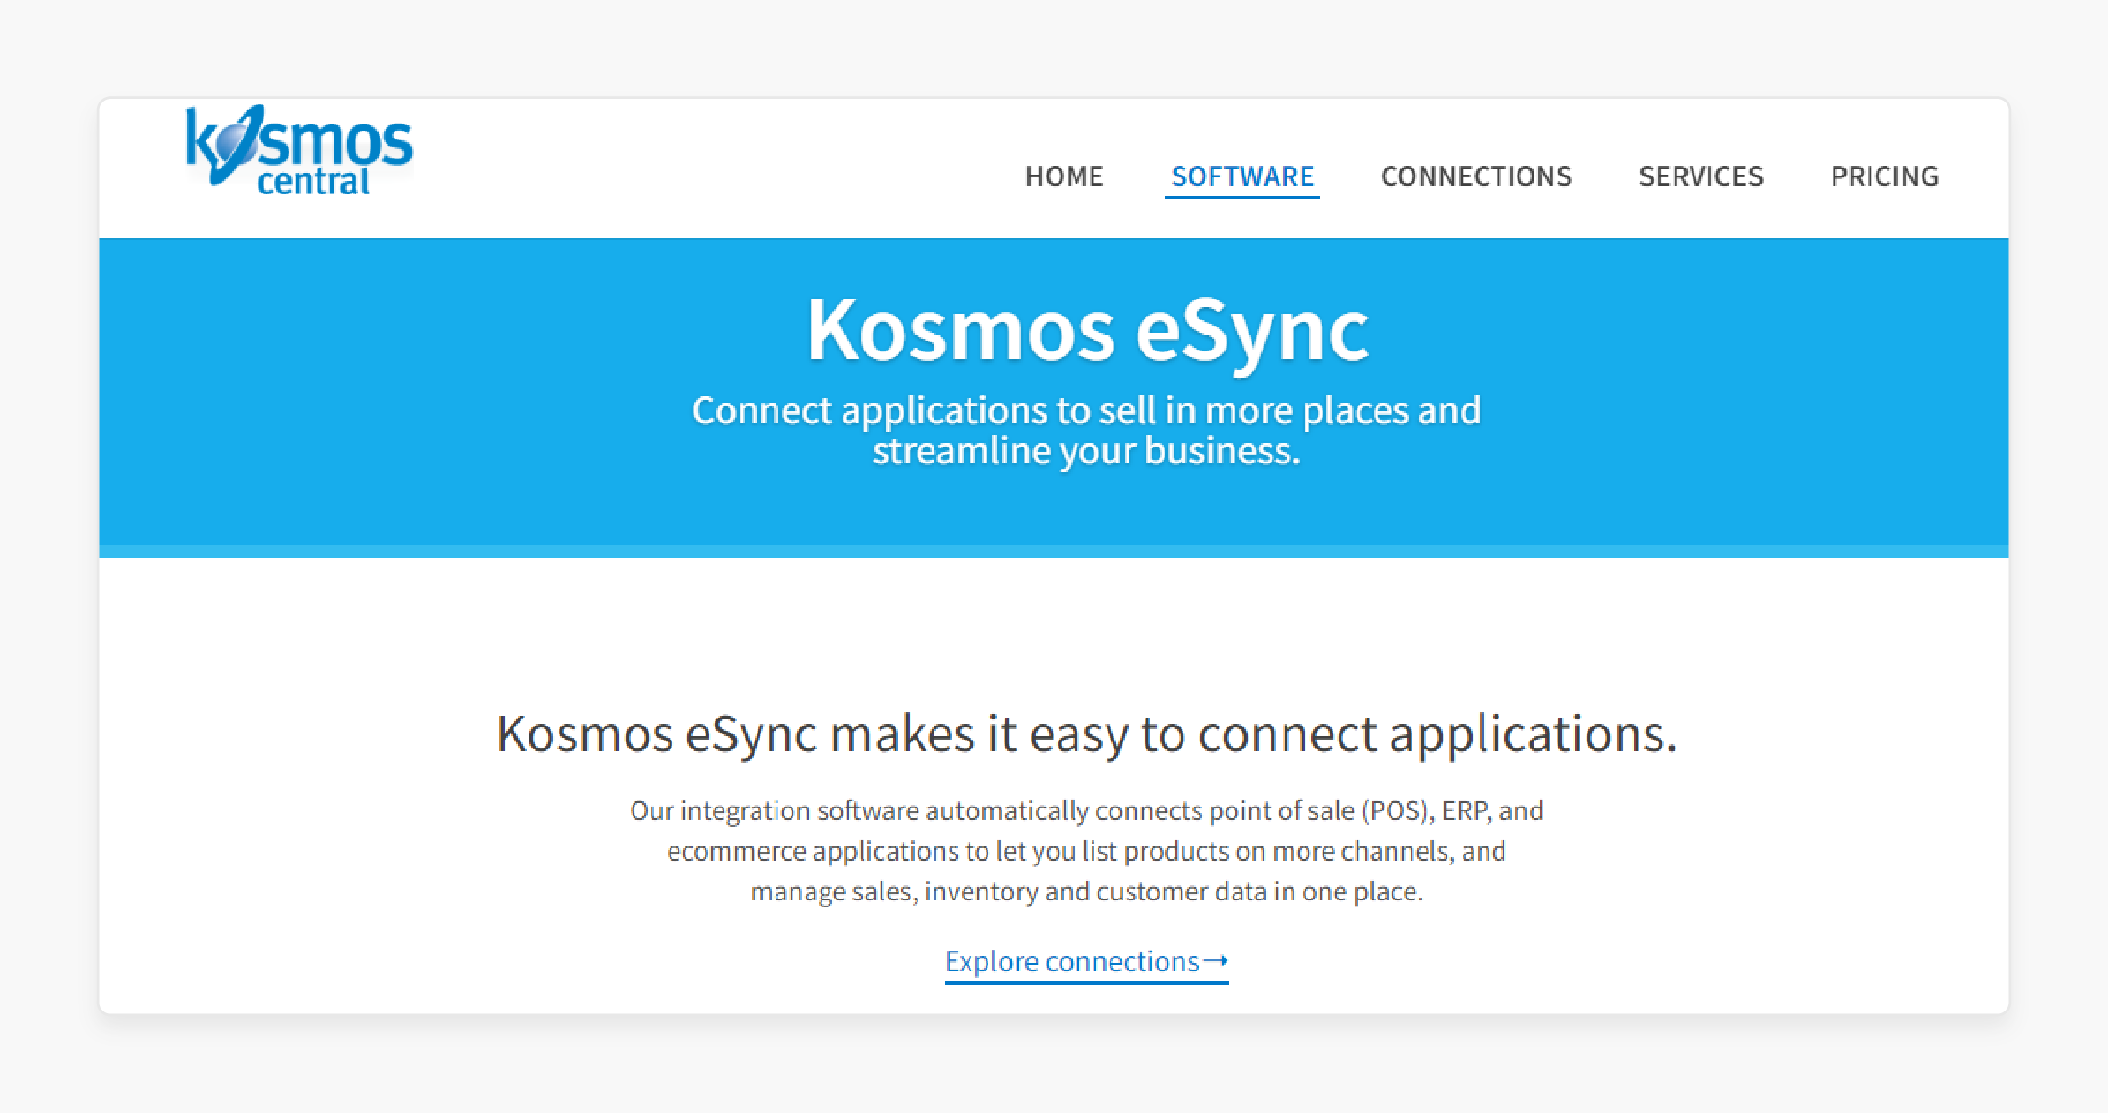Click the 'makes it easy to connect' heading
The width and height of the screenshot is (2108, 1113).
1086,734
